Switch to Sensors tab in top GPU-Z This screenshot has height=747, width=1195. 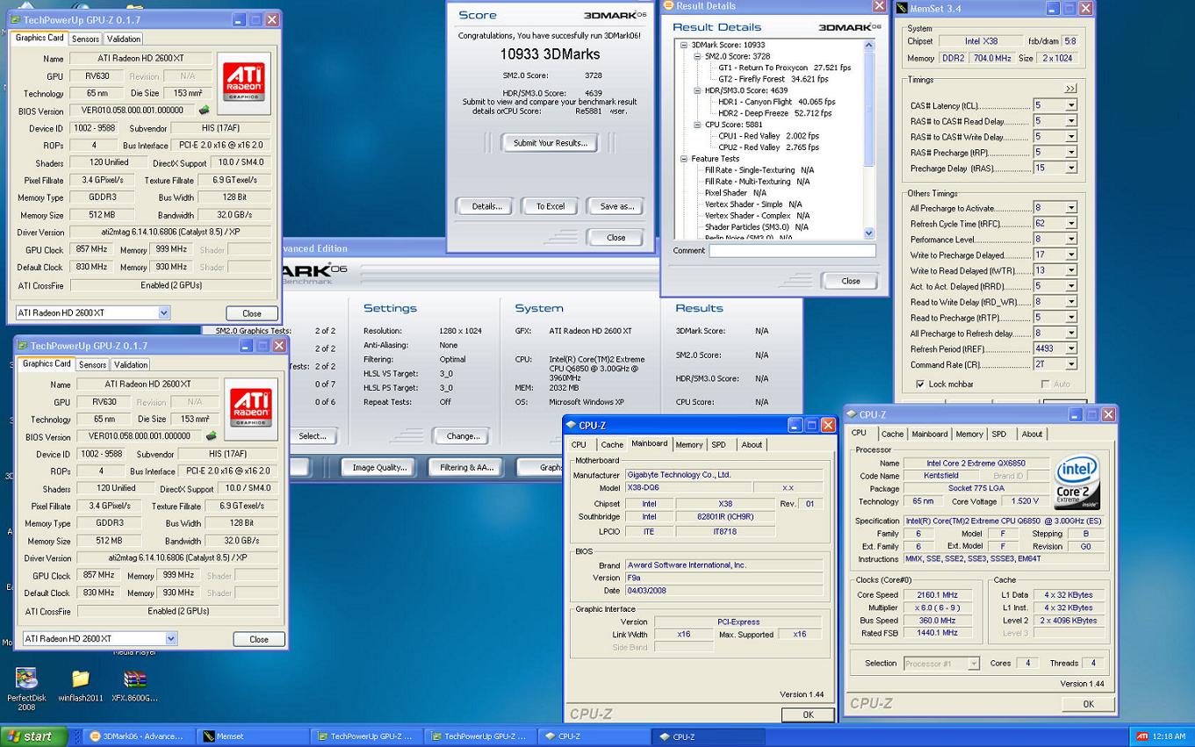pyautogui.click(x=85, y=39)
